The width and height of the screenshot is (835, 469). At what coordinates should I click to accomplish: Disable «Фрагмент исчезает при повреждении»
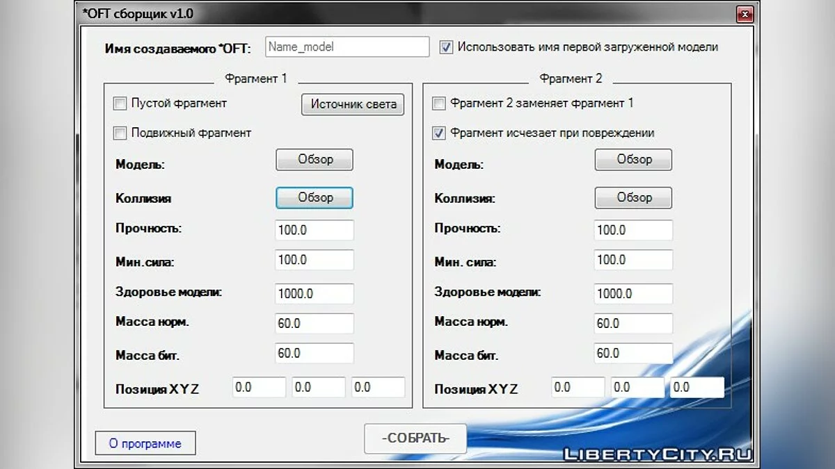pyautogui.click(x=438, y=133)
